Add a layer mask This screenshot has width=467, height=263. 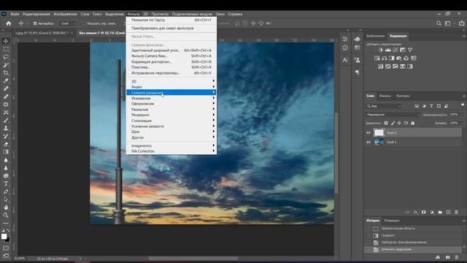click(423, 213)
